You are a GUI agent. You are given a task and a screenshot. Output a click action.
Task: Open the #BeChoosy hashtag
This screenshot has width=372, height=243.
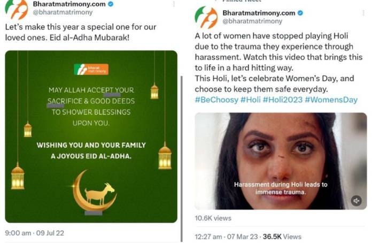(217, 100)
